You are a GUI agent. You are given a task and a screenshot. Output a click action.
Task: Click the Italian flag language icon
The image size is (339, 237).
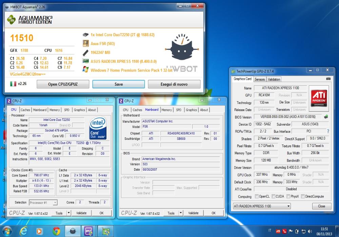coord(13,84)
